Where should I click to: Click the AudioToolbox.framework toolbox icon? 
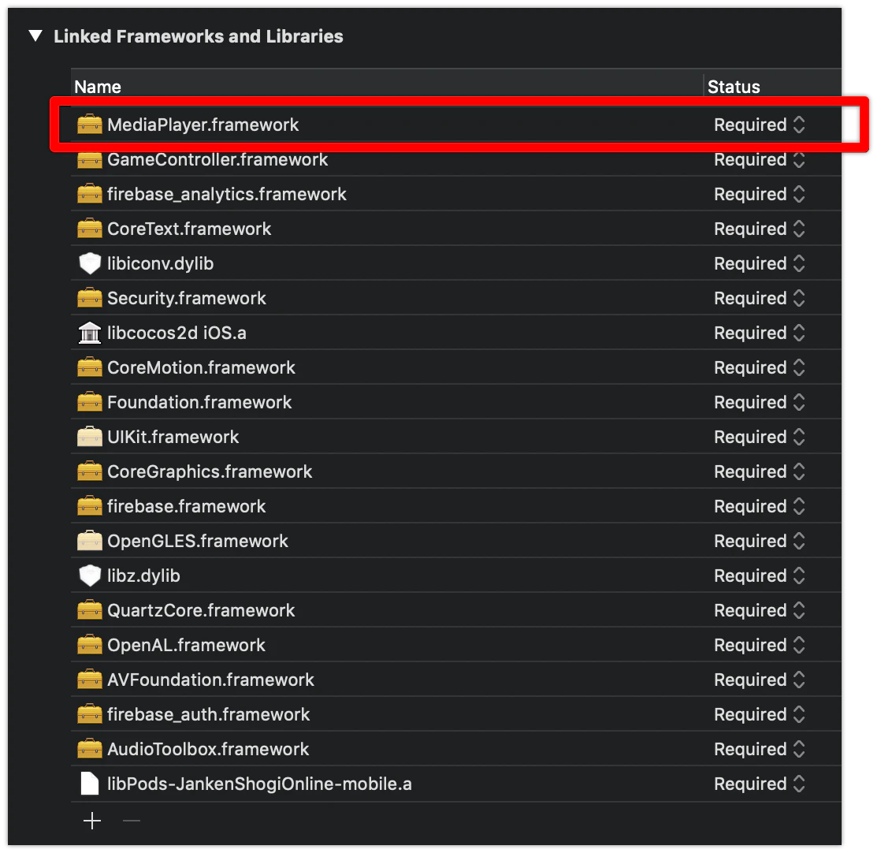click(x=89, y=749)
